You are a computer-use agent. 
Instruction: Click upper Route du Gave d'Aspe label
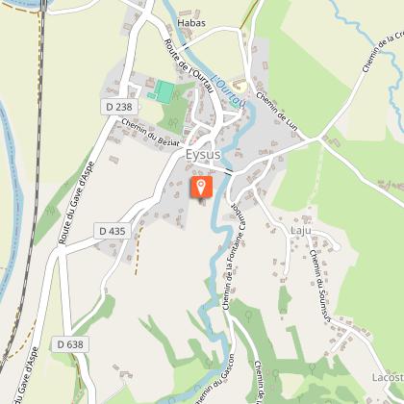click(77, 203)
